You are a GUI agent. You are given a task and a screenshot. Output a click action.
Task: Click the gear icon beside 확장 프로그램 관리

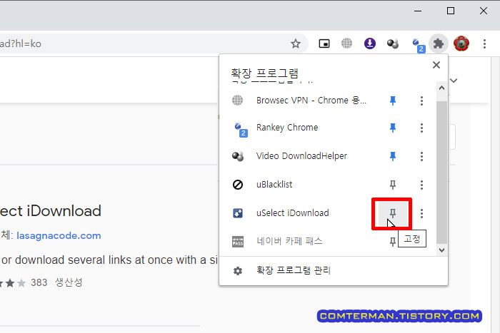pos(238,271)
